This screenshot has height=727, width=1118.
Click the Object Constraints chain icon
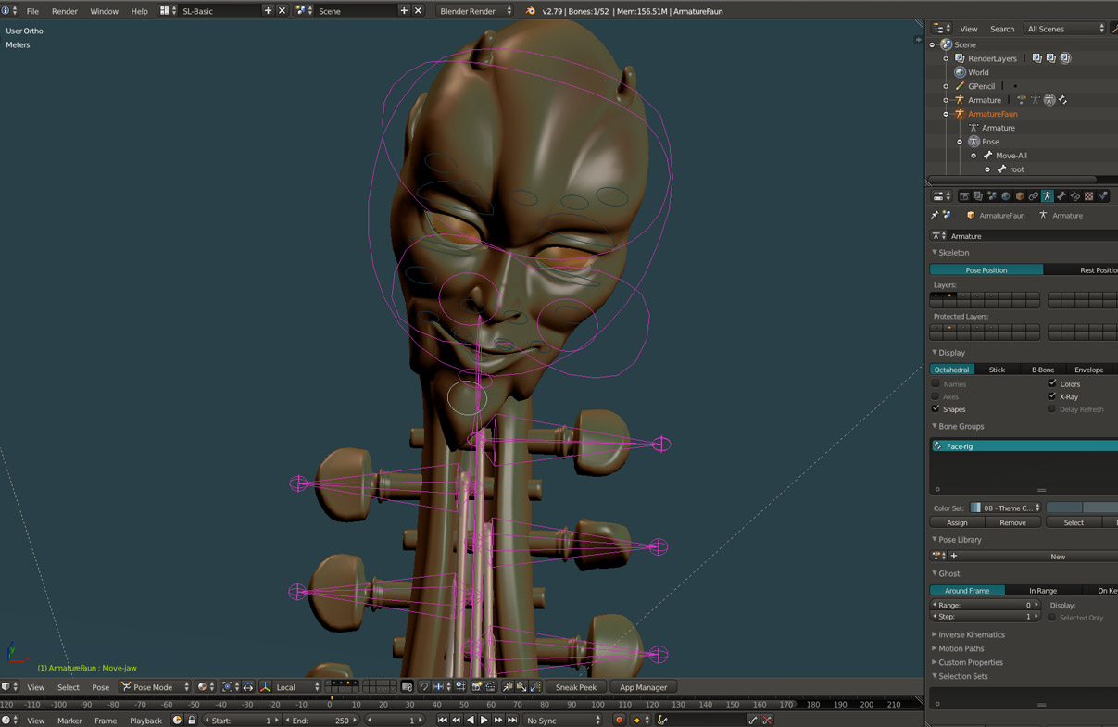coord(1033,196)
